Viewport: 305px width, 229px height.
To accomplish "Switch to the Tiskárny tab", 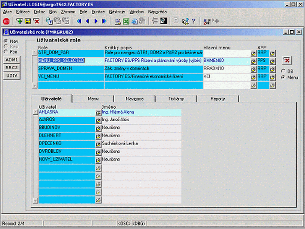I will (x=176, y=99).
